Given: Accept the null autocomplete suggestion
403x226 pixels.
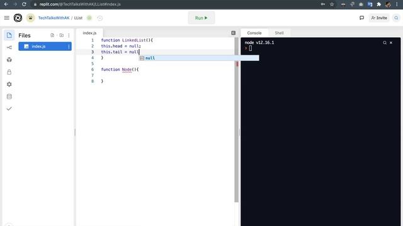Looking at the screenshot, I should coord(199,58).
